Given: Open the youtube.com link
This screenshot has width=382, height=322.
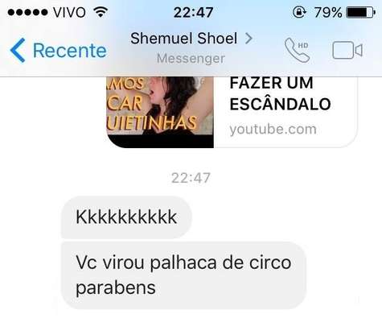Looking at the screenshot, I should pos(273,129).
